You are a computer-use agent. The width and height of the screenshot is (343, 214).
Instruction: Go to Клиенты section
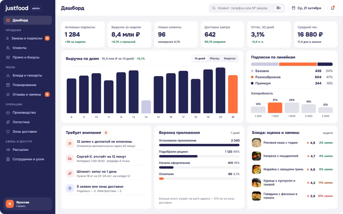[28, 48]
